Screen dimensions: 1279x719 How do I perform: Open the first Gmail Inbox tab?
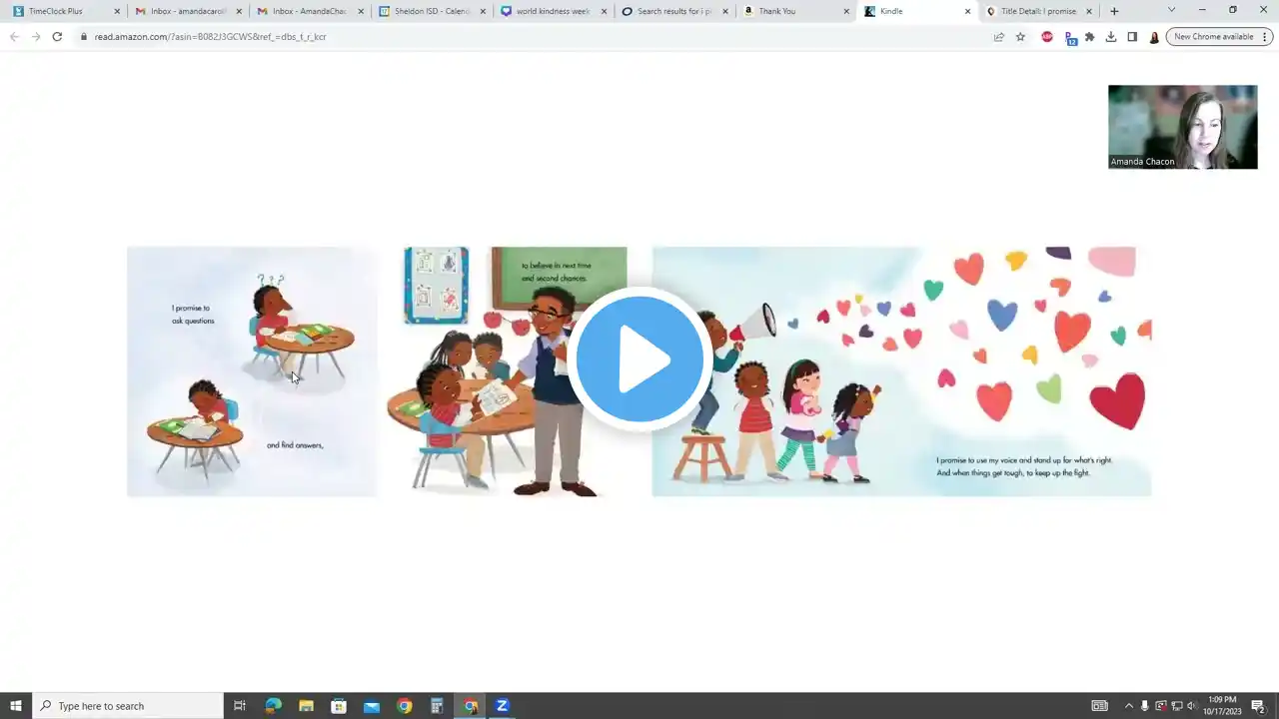187,11
